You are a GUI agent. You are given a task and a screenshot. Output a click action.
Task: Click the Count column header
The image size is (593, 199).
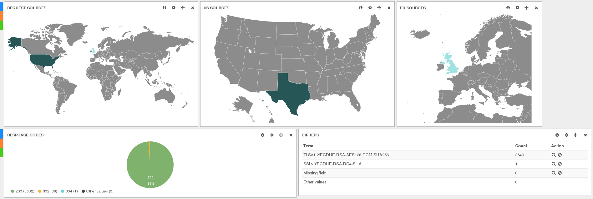coord(521,146)
